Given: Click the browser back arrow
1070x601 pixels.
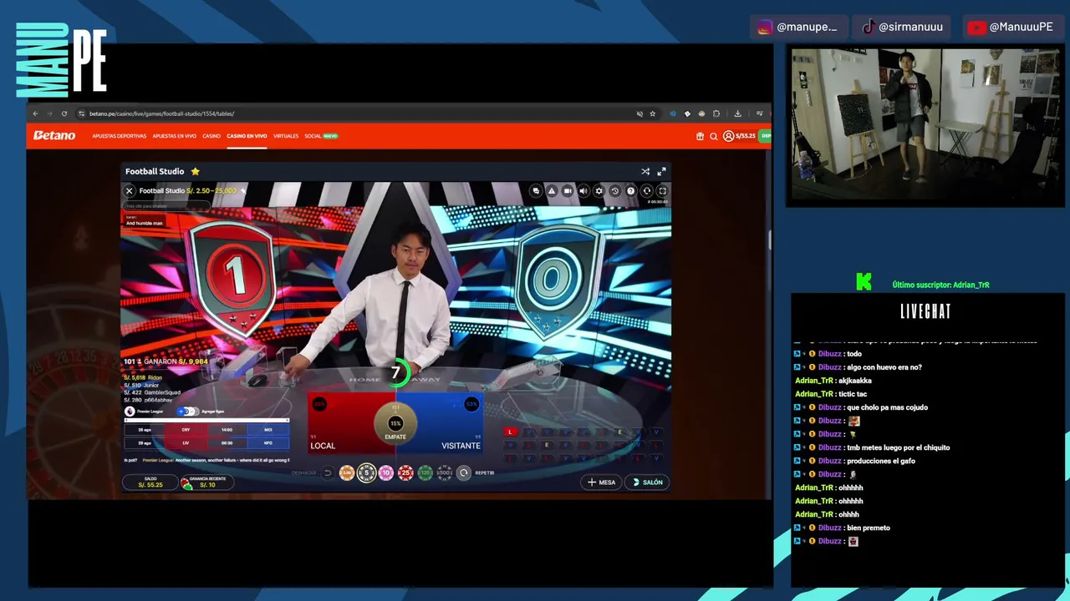Looking at the screenshot, I should [x=35, y=114].
